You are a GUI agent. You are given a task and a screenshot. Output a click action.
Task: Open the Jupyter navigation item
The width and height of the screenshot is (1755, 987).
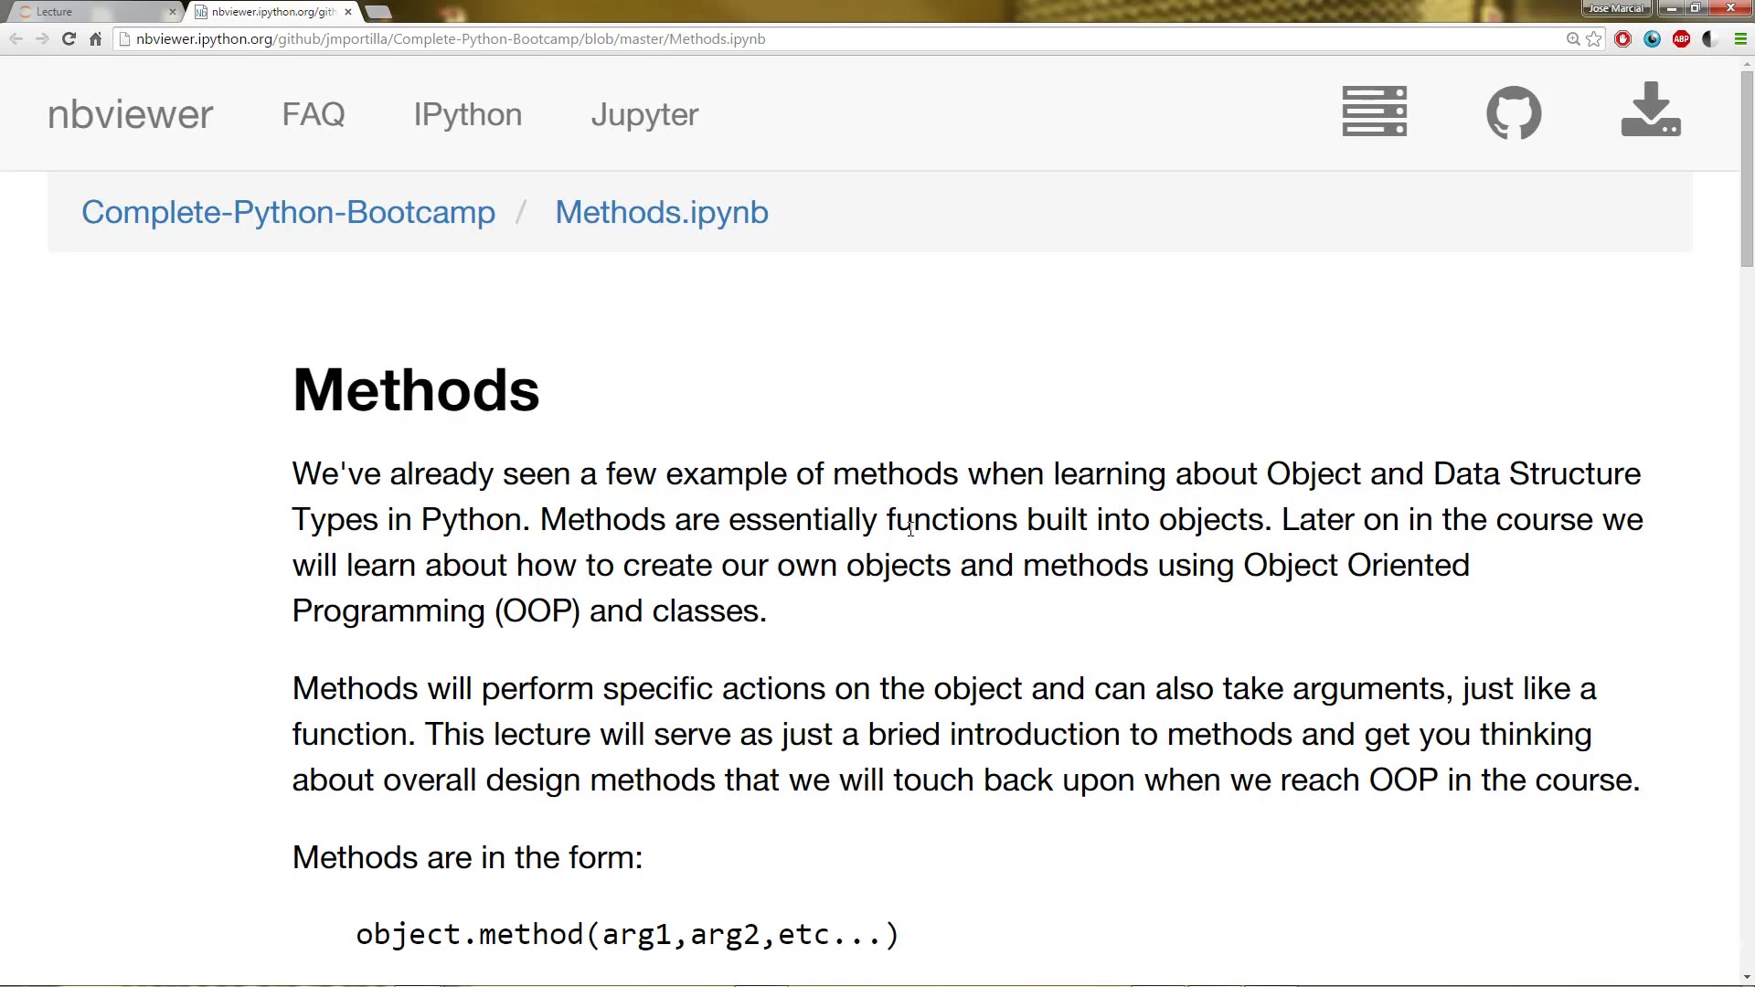click(644, 114)
